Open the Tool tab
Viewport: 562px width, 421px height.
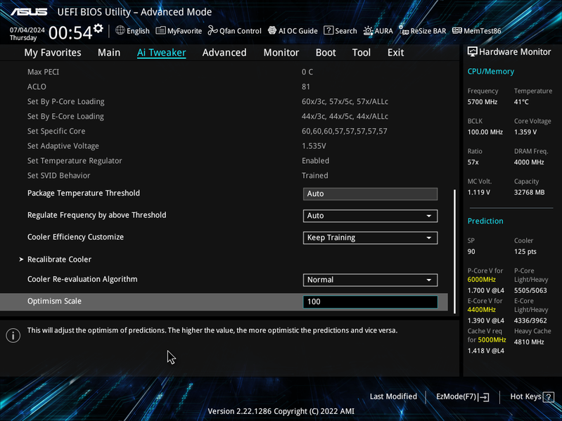pyautogui.click(x=362, y=53)
